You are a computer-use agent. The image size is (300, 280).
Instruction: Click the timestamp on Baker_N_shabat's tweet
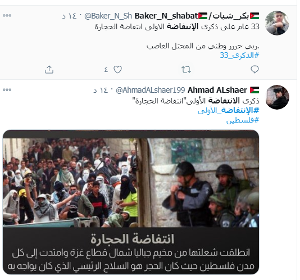69,16
